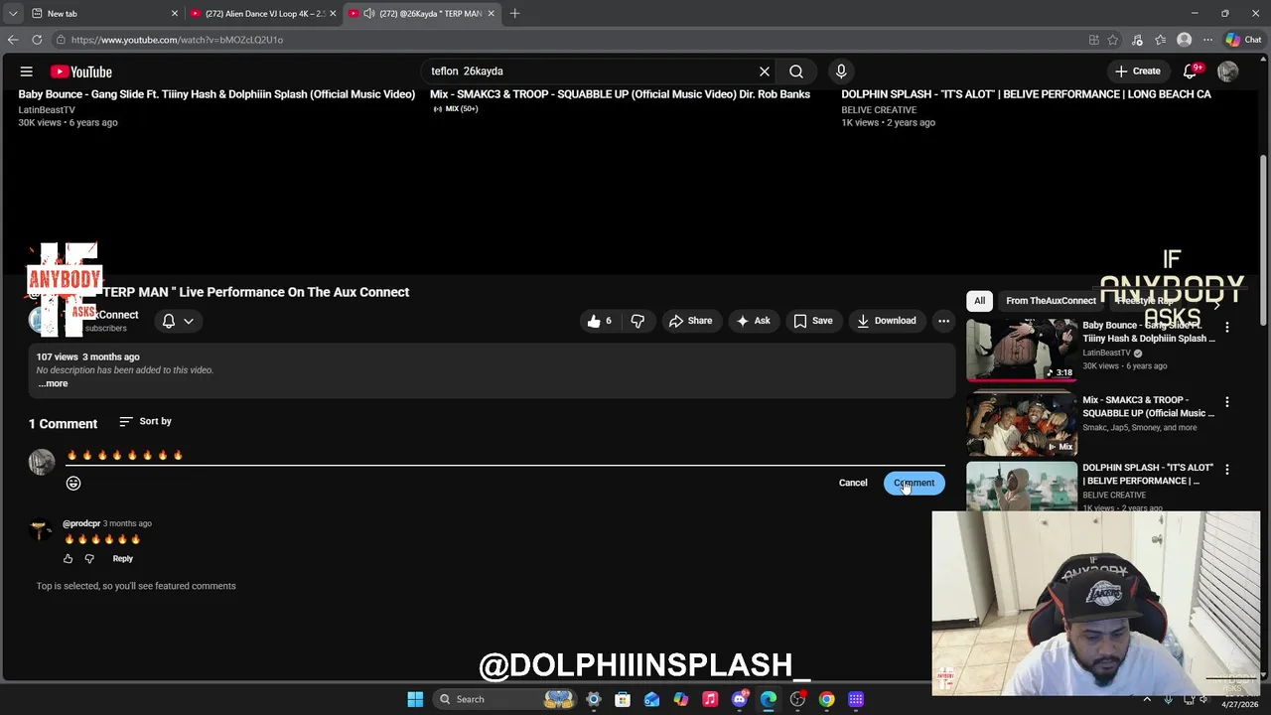The height and width of the screenshot is (715, 1271).
Task: Dislike the @prodcpr comment
Action: pyautogui.click(x=89, y=559)
